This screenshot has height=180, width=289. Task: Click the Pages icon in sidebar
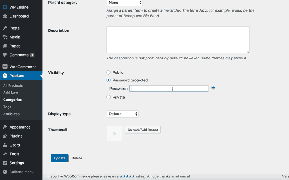(x=5, y=46)
